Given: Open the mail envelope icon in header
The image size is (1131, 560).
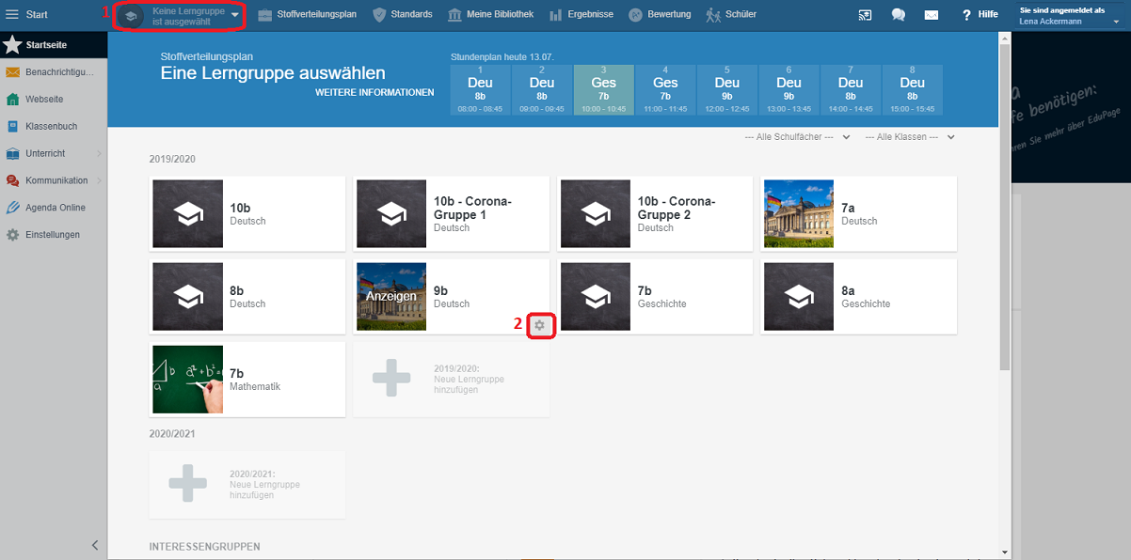Looking at the screenshot, I should point(931,15).
